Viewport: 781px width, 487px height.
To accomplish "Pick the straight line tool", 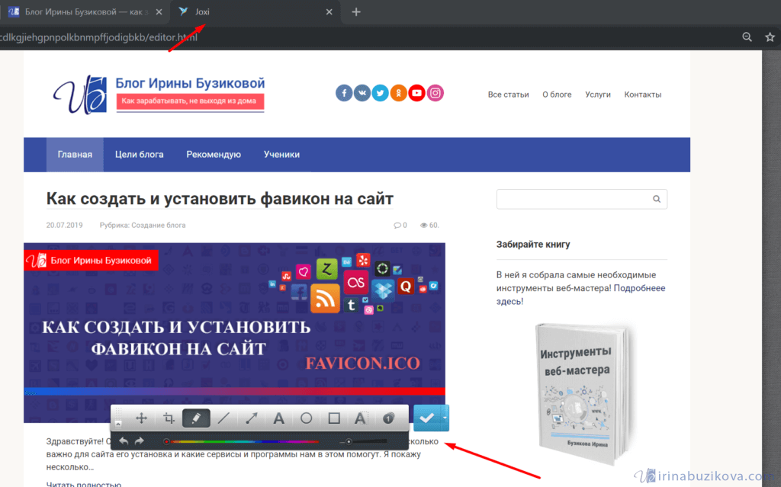I will coord(223,418).
